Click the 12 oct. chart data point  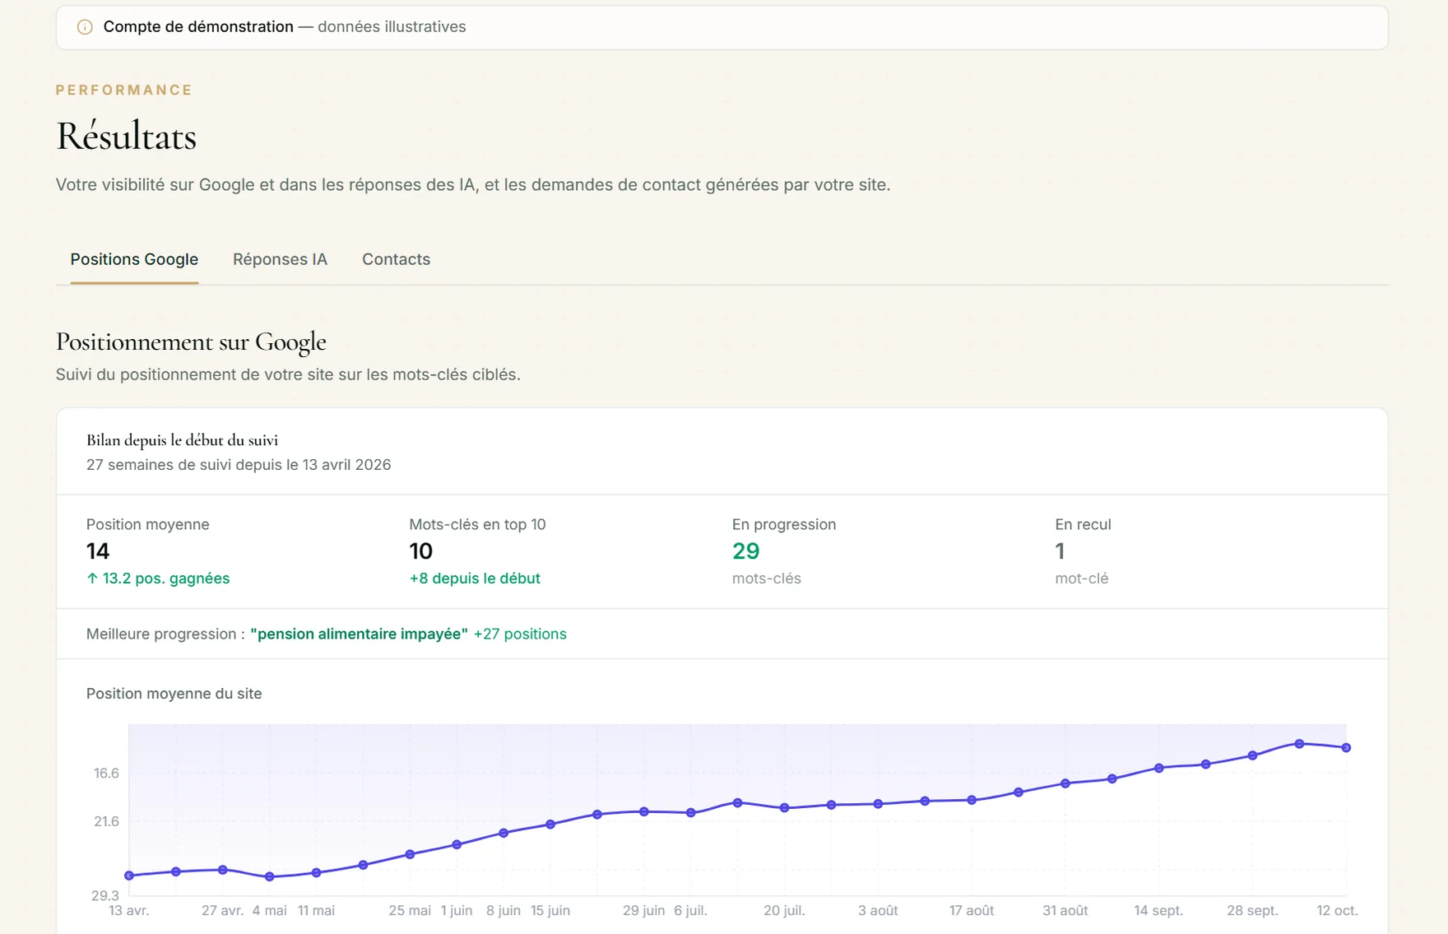1346,748
